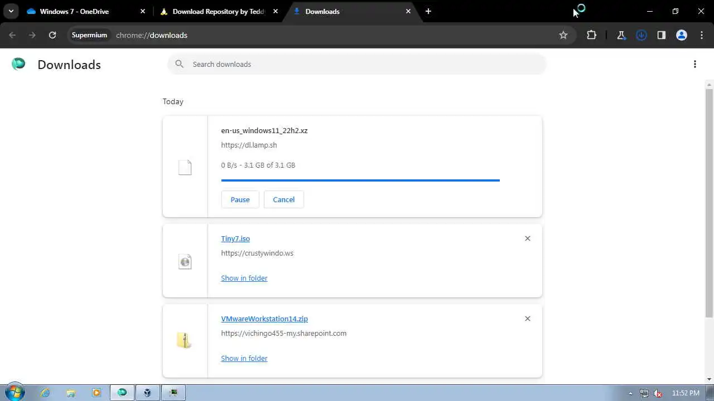Click the Search downloads field
This screenshot has width=714, height=401.
pyautogui.click(x=357, y=64)
